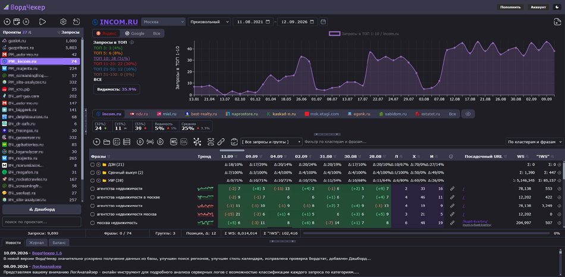The image size is (565, 277).
Task: Click the checklist icon in phrases toolbar
Action: point(117,142)
